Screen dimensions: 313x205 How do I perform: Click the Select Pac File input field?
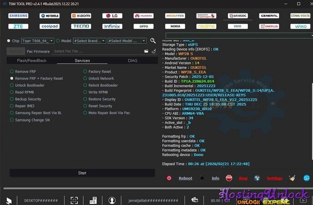(x=96, y=51)
